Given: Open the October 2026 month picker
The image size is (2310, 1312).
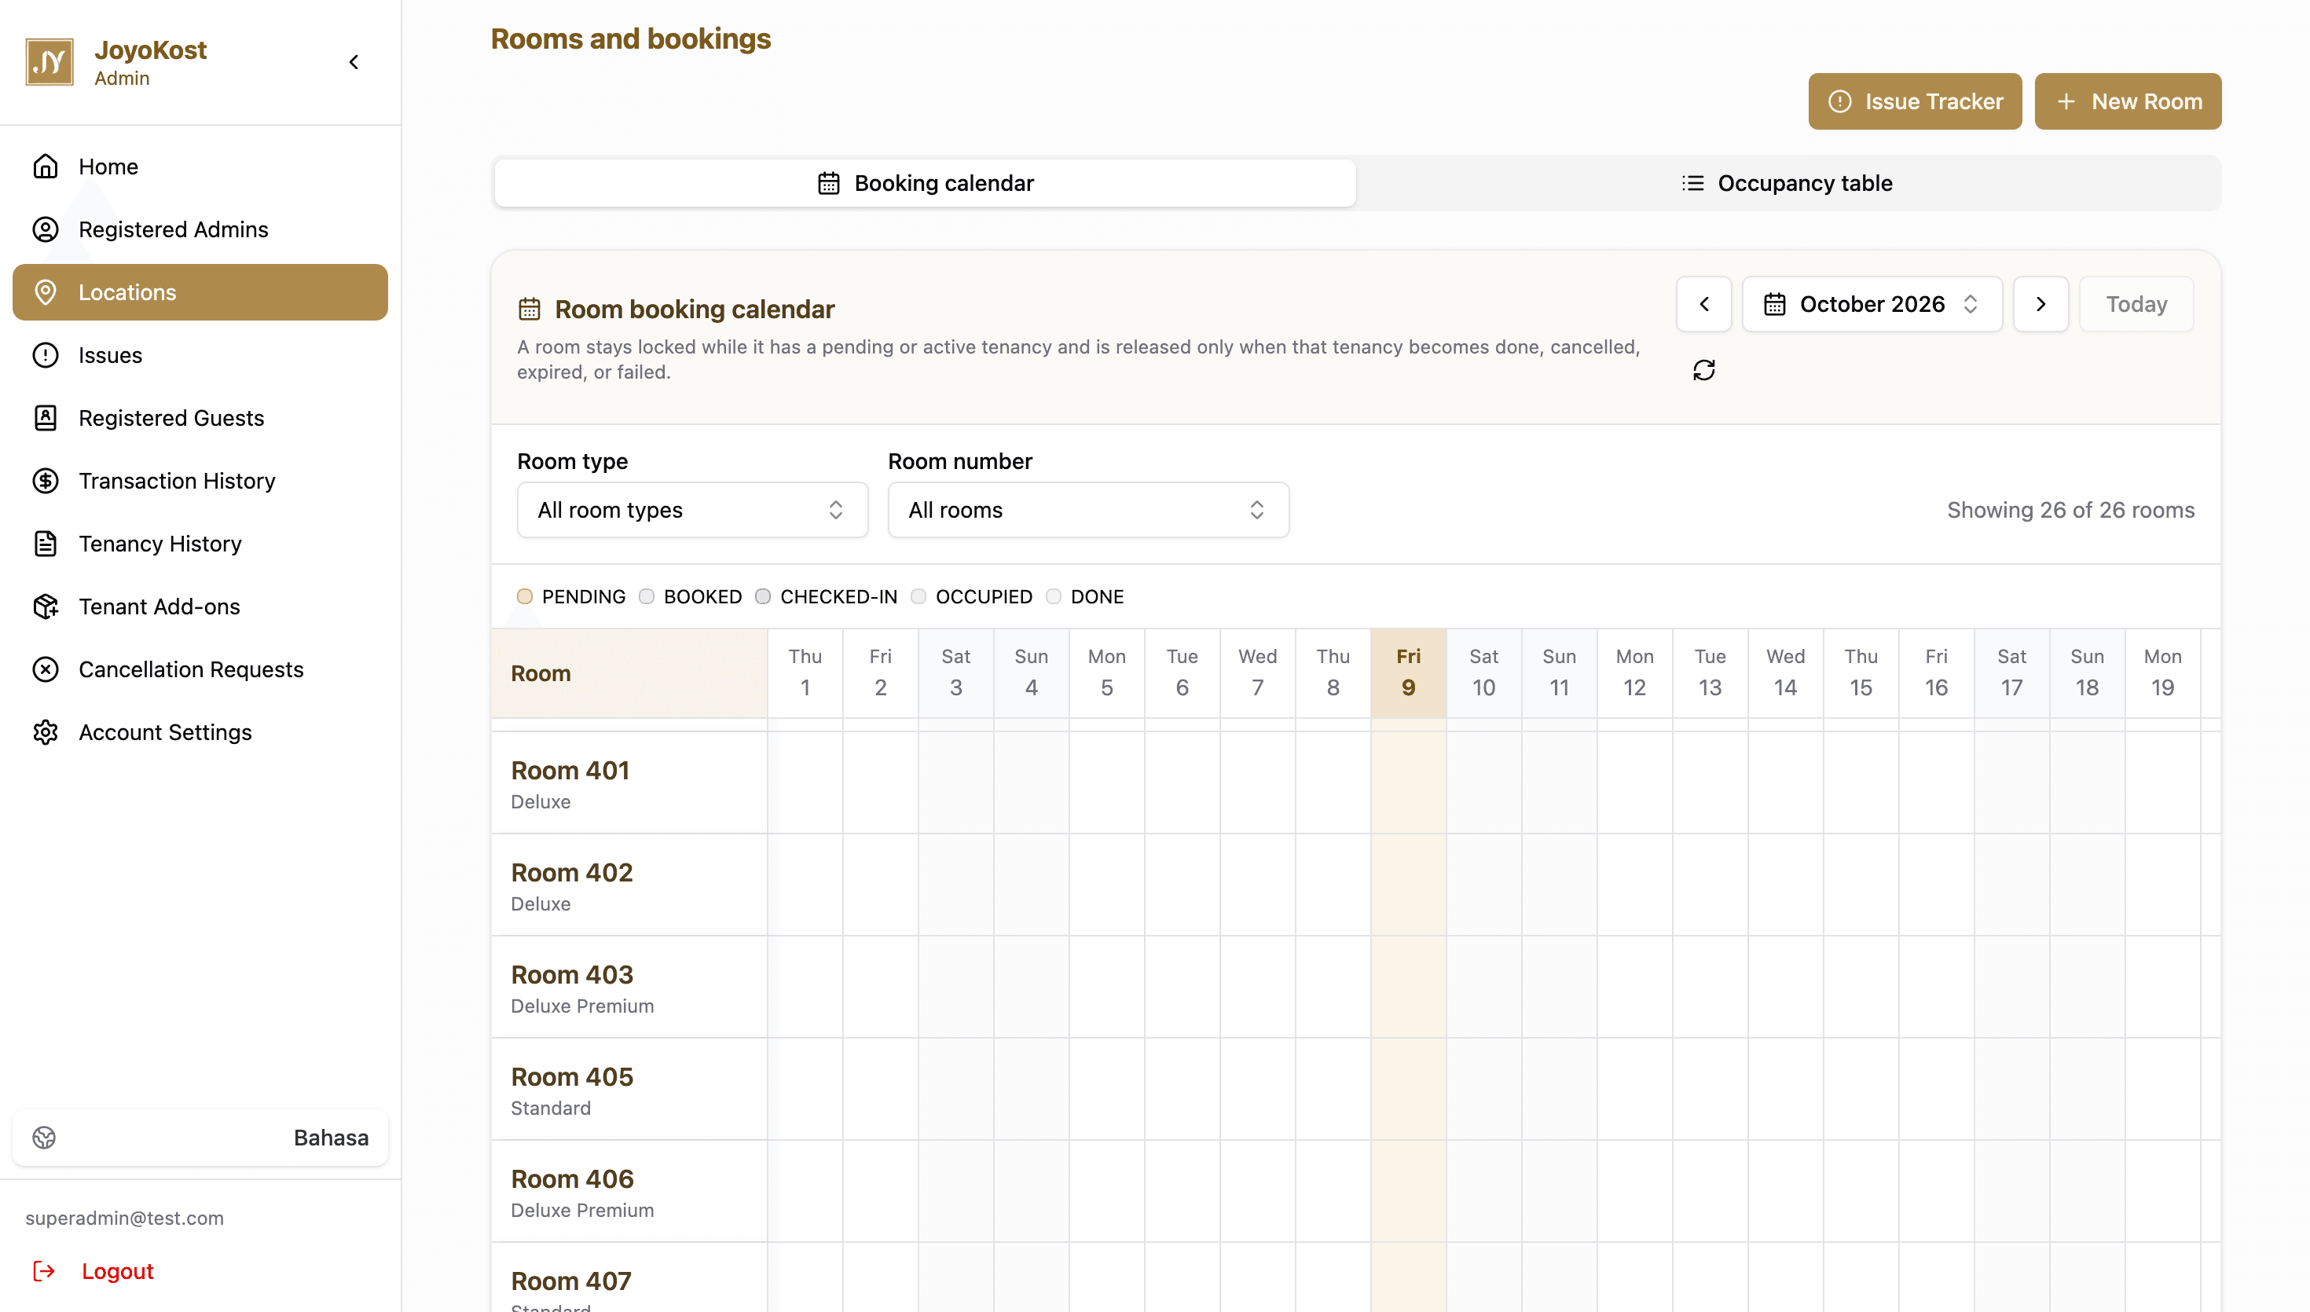Looking at the screenshot, I should [x=1872, y=304].
